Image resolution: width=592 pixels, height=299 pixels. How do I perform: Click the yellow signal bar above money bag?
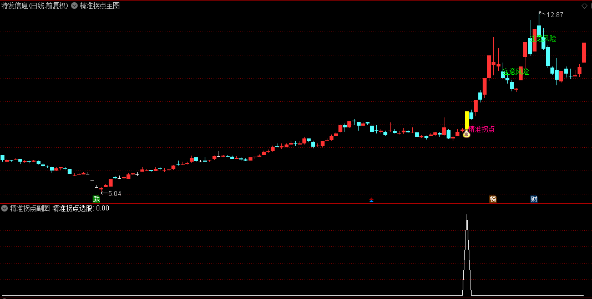pyautogui.click(x=467, y=120)
